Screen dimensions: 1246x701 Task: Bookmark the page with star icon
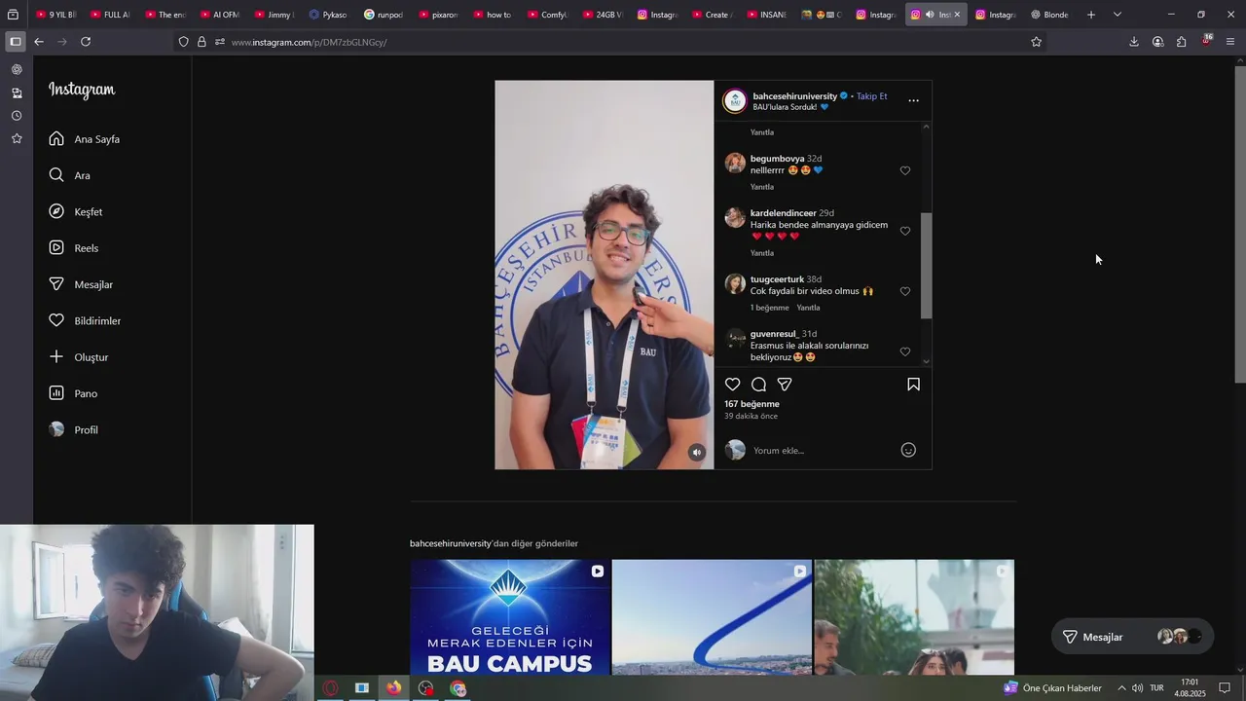[1036, 42]
